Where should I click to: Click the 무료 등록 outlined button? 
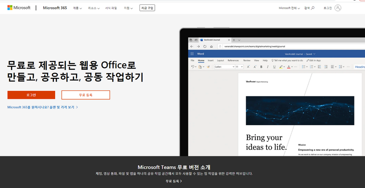point(86,95)
